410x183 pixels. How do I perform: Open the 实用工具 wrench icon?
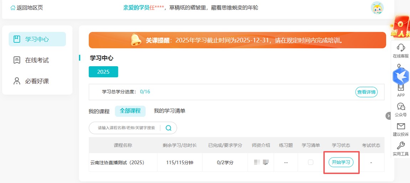click(401, 146)
